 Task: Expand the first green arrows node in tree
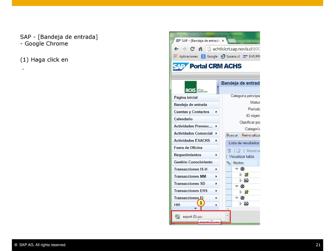(240, 175)
